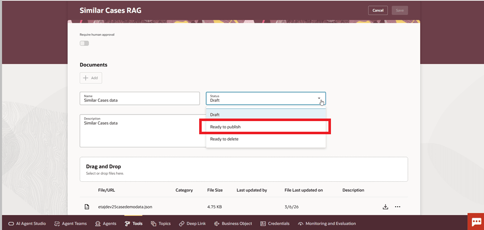This screenshot has height=230, width=484.
Task: Select the etajdev25casedemodata.json file name
Action: click(125, 207)
